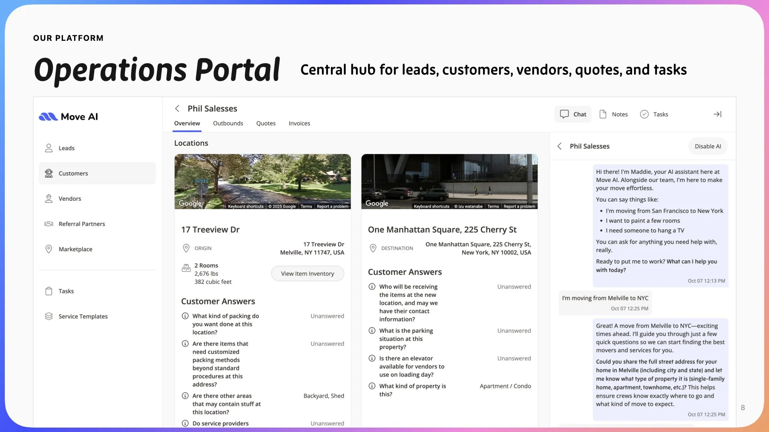
Task: Click View Item Inventory button
Action: click(307, 274)
